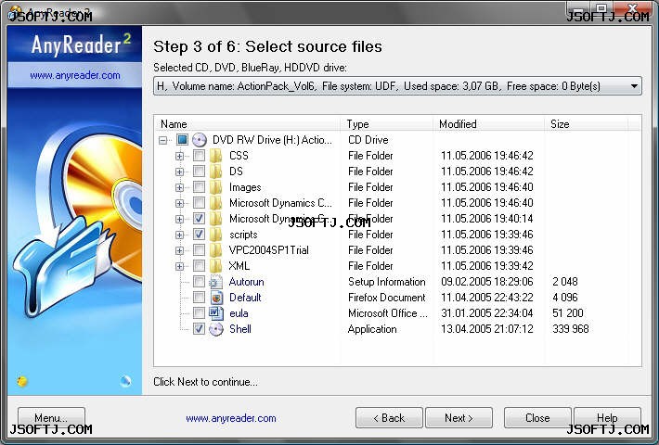Image resolution: width=659 pixels, height=445 pixels.
Task: Select the VPC2004SP1Trial folder name
Action: tap(268, 250)
